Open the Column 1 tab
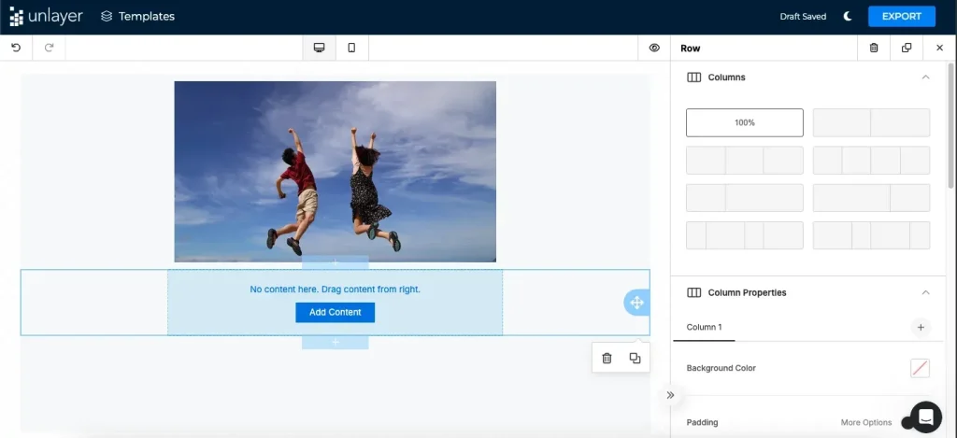Viewport: 957px width, 438px height. pyautogui.click(x=704, y=327)
